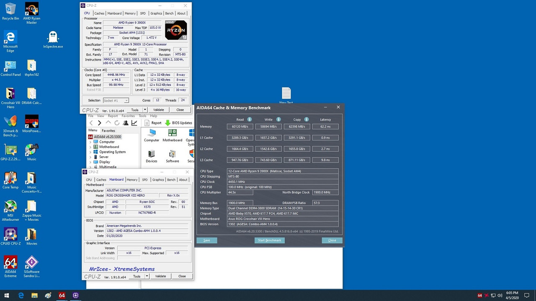Click the Copy info icon in benchmark
This screenshot has width=536, height=301.
point(307,120)
